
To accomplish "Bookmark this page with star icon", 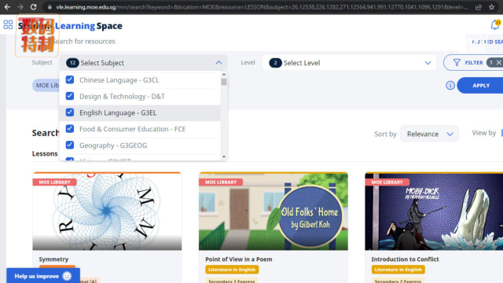I will 492,7.
